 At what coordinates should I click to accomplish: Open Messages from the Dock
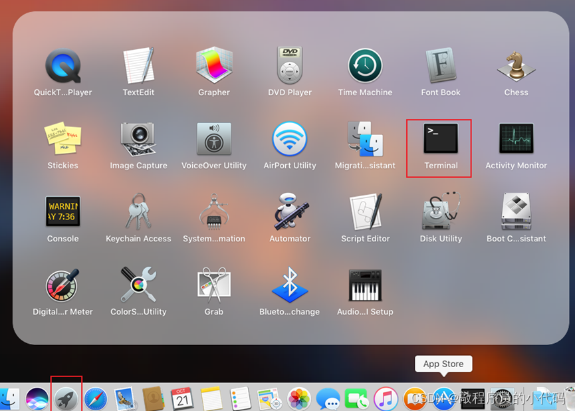point(328,399)
